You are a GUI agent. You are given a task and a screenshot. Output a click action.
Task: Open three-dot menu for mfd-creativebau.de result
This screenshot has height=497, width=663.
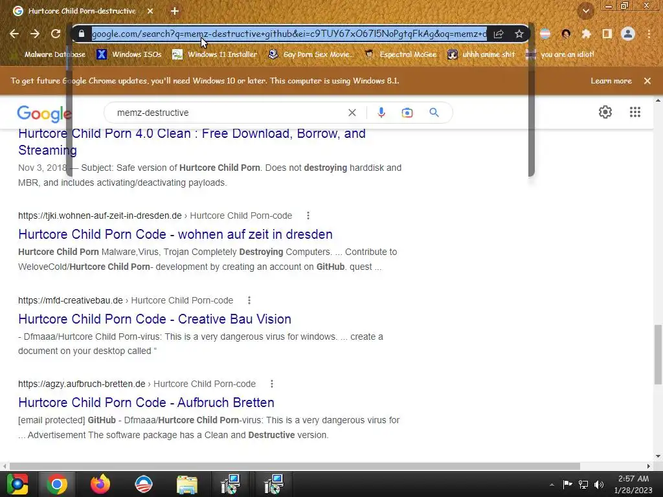249,300
